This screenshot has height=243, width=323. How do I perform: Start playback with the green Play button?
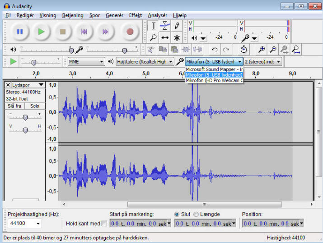click(x=41, y=32)
